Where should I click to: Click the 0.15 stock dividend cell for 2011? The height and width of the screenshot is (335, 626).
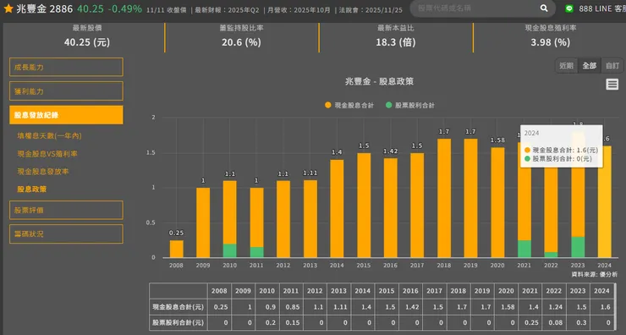[x=292, y=322]
